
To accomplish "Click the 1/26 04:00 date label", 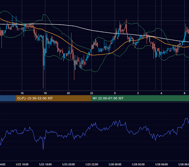I will pyautogui.click(x=161, y=164).
